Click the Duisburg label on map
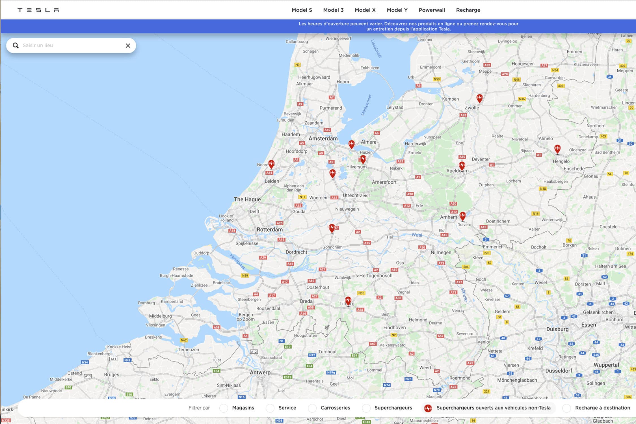 pyautogui.click(x=557, y=329)
